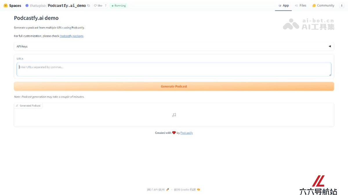Viewport: 348px width, 195px height.
Task: Click the Podcastfy.ai demo heading
Action: (36, 18)
